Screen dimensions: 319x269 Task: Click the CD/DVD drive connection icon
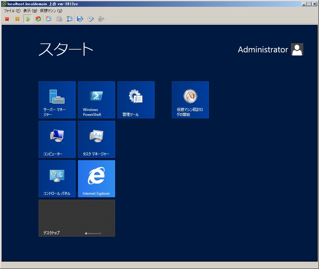point(91,19)
